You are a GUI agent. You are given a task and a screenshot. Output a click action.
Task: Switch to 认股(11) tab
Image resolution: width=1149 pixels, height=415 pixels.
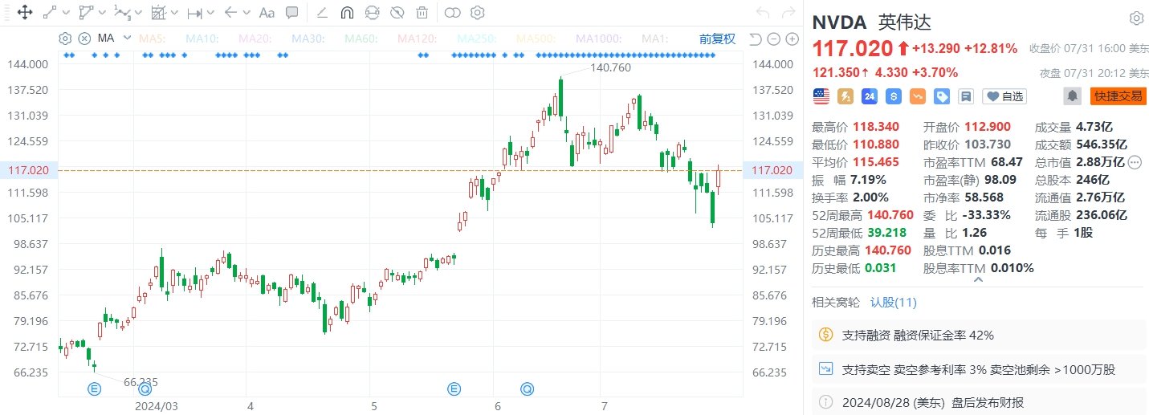(x=894, y=303)
